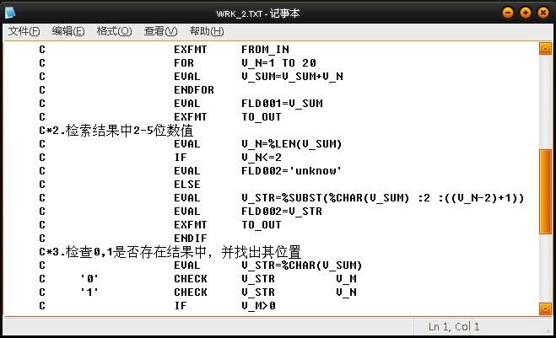Click the line 'V_N=1 TO 20'
The height and width of the screenshot is (338, 556).
pos(278,63)
